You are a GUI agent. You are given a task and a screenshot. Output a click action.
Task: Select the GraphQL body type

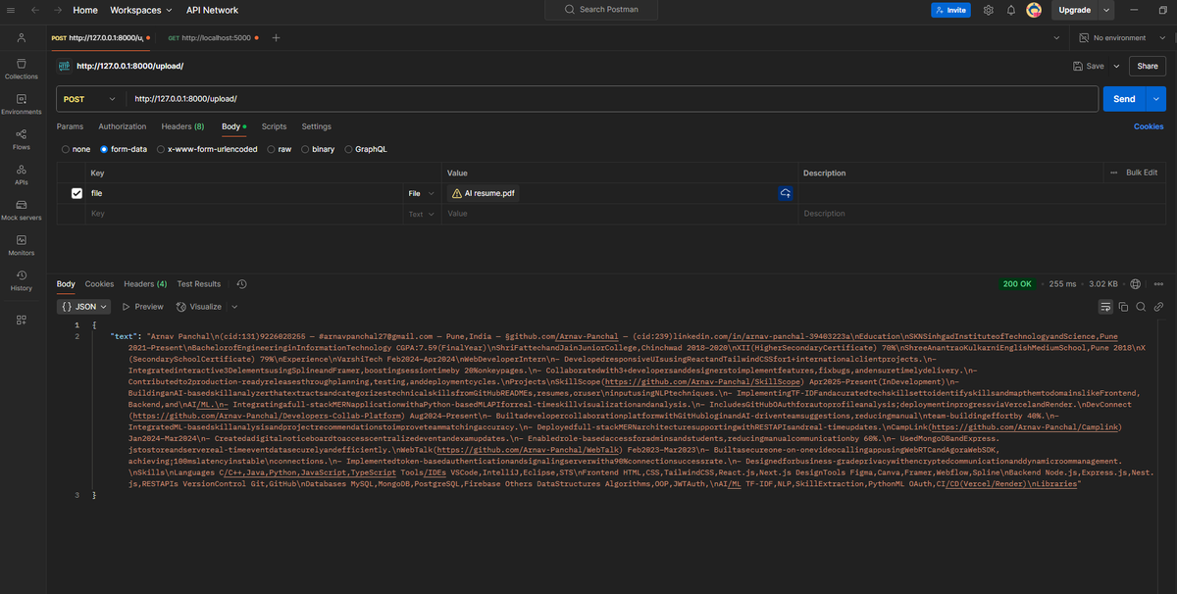[348, 149]
